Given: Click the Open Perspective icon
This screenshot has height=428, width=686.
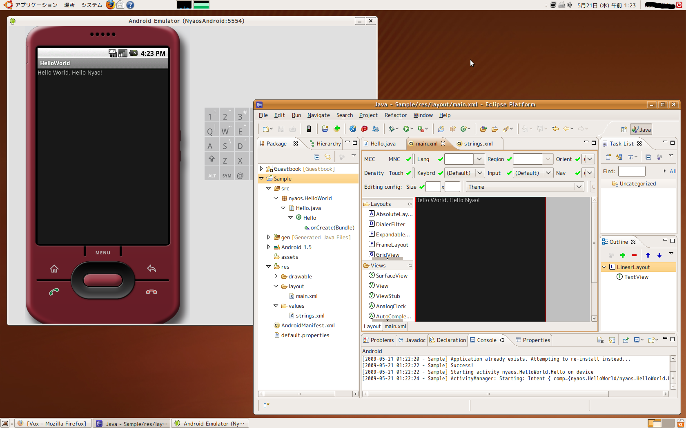Looking at the screenshot, I should pos(624,130).
